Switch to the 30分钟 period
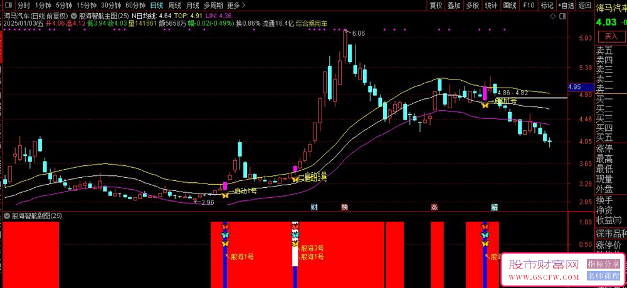Viewport: 627px width, 288px height. (111, 5)
